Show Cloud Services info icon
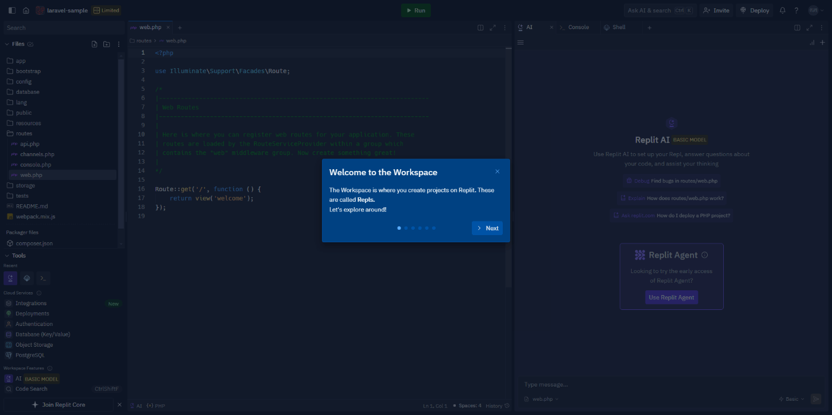Image resolution: width=832 pixels, height=415 pixels. (x=39, y=293)
